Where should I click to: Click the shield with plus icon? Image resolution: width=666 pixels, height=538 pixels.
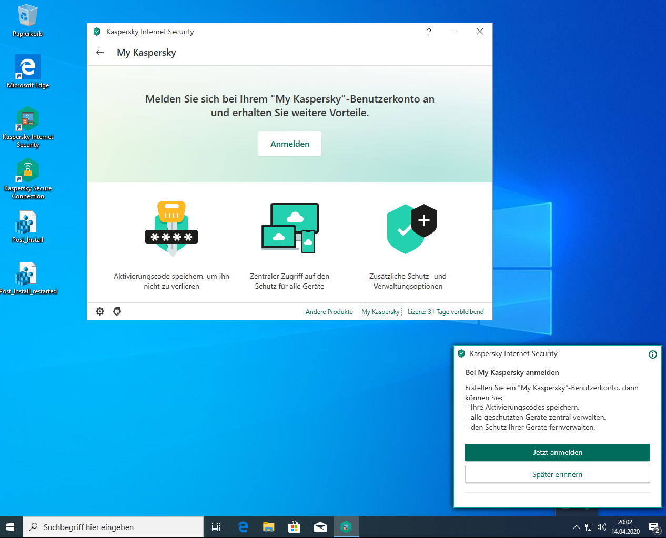411,229
